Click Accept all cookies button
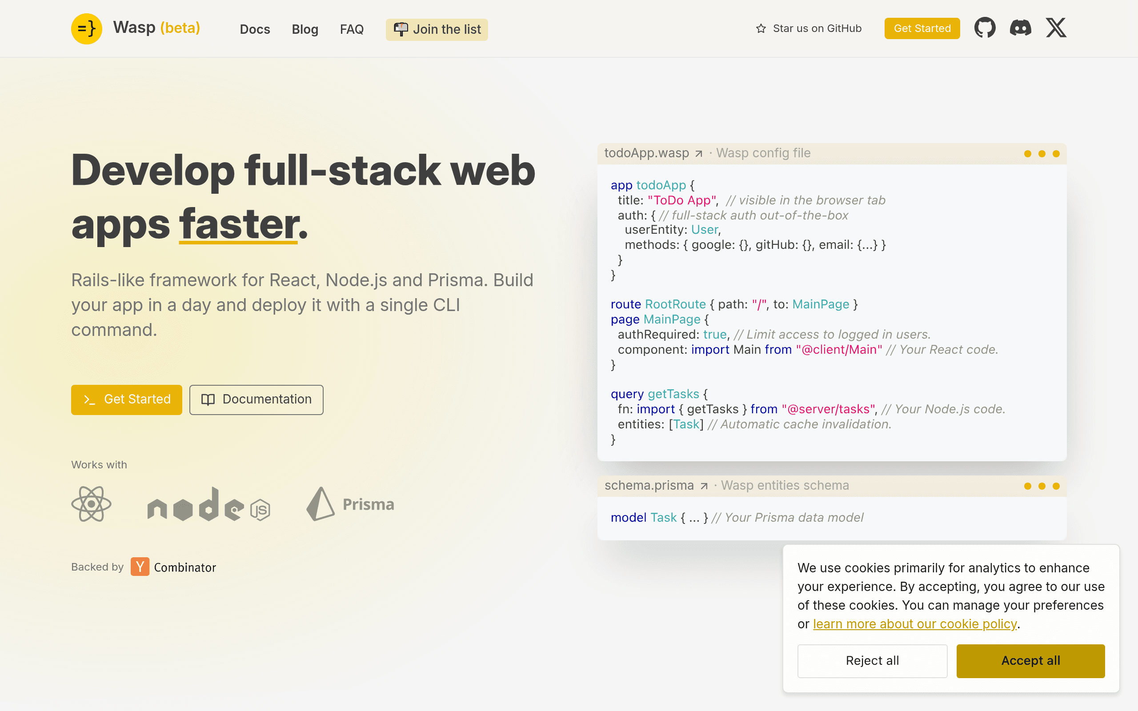Screen dimensions: 1138x711 [x=1031, y=661]
